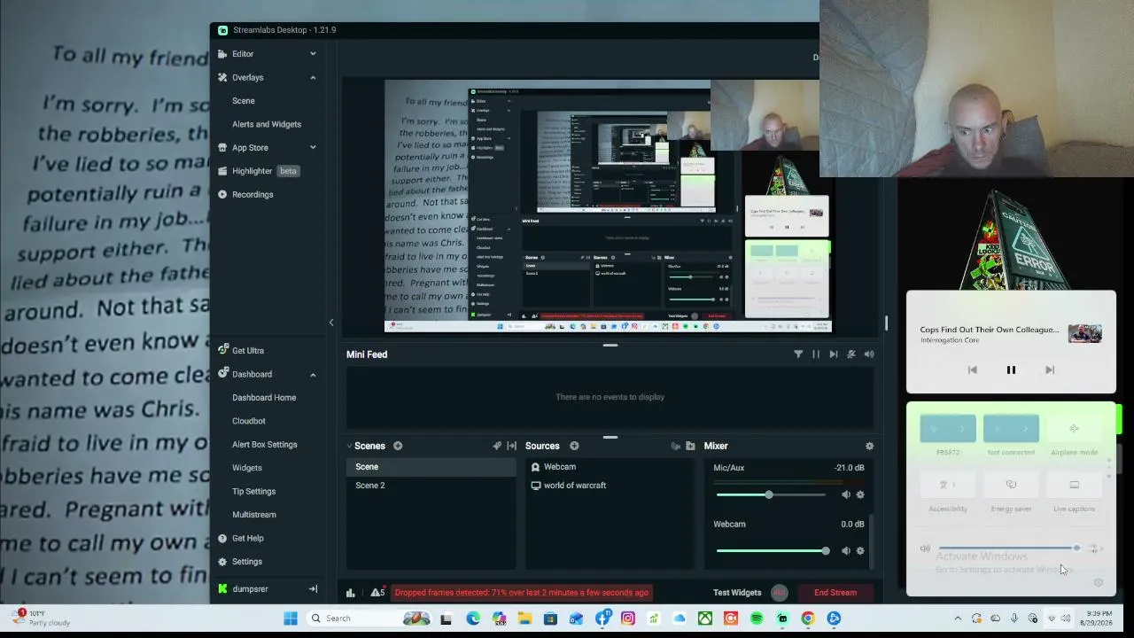Open the Widgets dashboard page

pos(247,468)
